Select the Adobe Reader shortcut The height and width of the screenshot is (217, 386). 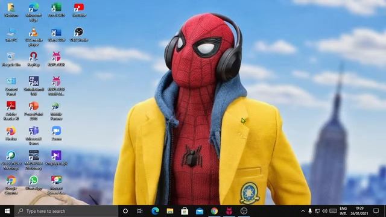[x=11, y=111]
